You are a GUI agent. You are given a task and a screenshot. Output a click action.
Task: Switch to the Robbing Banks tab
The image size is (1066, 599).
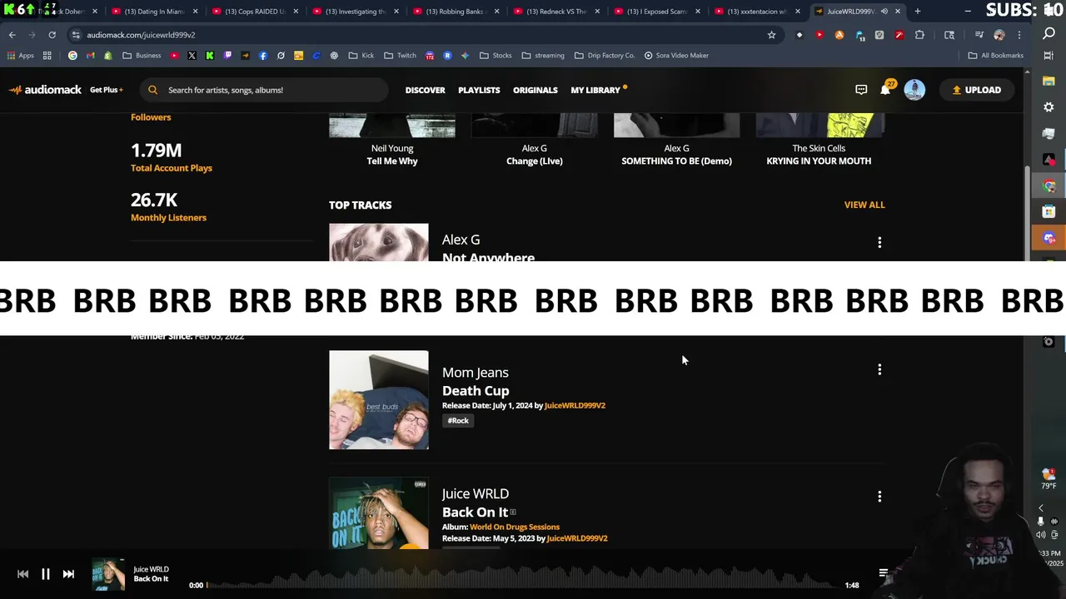[455, 12]
